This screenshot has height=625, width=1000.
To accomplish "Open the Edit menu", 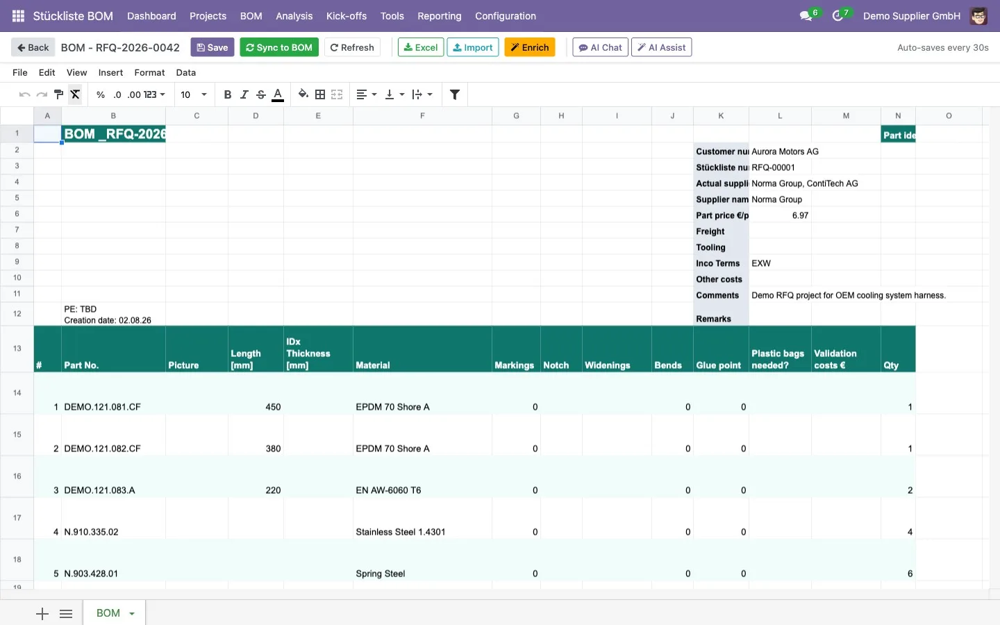I will tap(47, 72).
